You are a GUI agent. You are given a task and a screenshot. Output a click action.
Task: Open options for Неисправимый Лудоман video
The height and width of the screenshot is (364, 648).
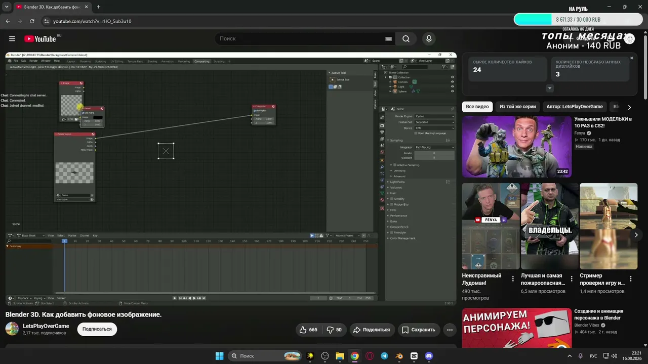pos(513,279)
